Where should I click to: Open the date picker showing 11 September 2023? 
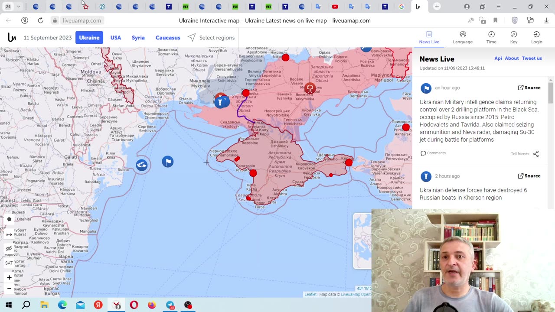click(x=48, y=38)
